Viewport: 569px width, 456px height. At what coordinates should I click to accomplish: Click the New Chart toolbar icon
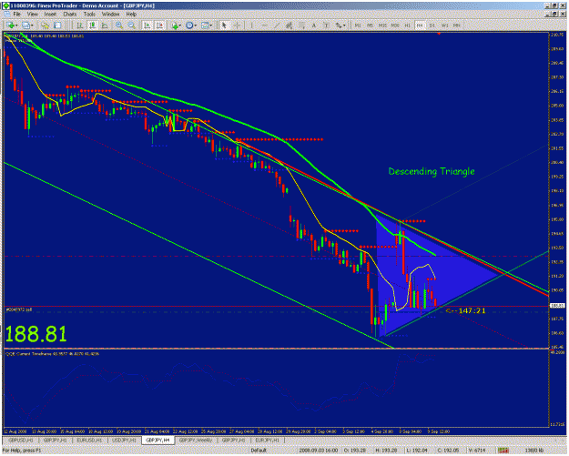11,25
